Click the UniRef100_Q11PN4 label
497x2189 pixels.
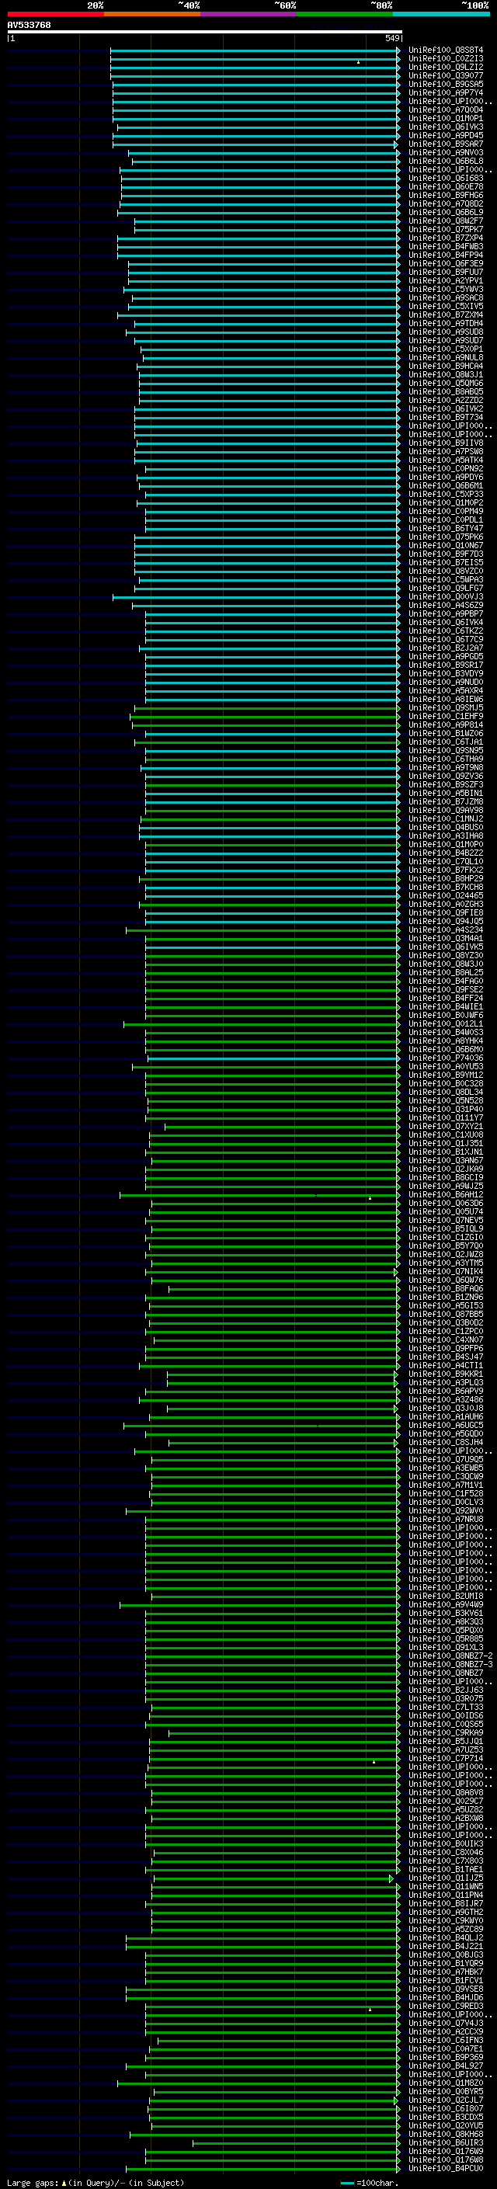coord(445,1895)
